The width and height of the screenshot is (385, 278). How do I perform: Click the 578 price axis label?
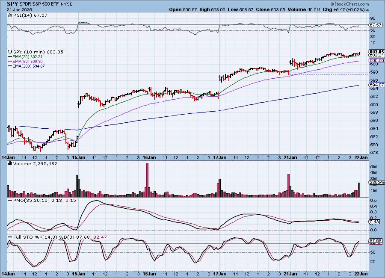pyautogui.click(x=374, y=153)
